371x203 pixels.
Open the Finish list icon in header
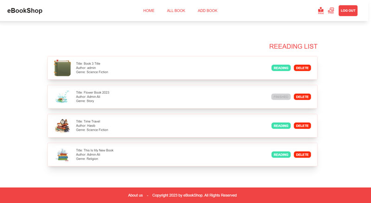coord(331,11)
